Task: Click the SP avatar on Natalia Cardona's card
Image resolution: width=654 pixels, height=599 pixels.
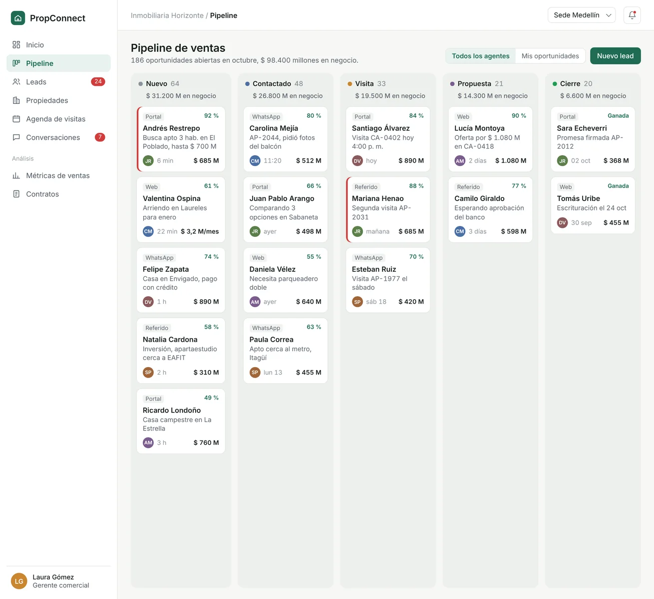Action: [148, 372]
